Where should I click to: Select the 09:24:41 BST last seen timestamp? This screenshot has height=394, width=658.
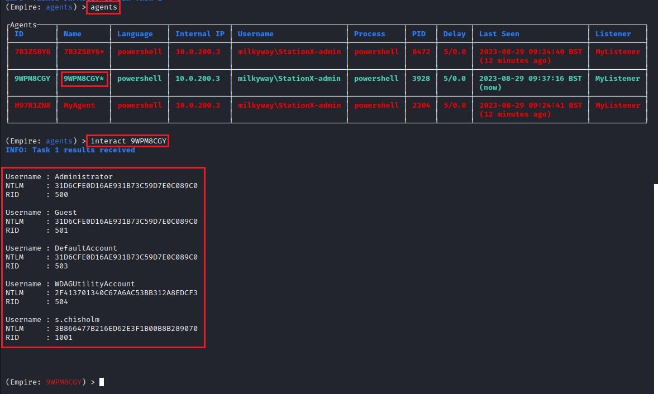pos(531,105)
